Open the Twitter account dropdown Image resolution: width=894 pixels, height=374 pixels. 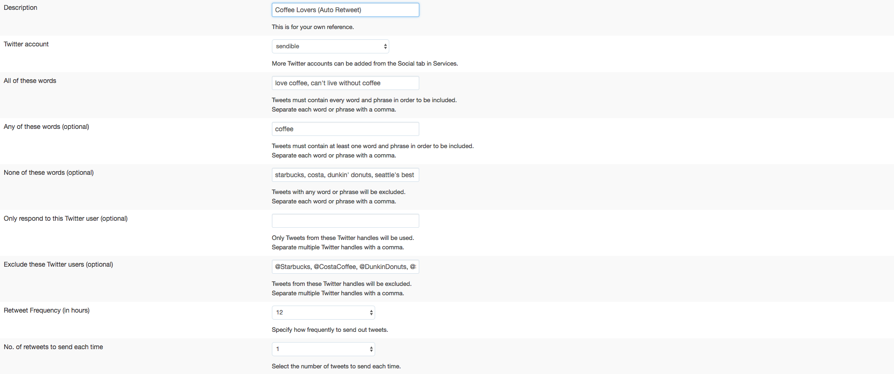(x=330, y=46)
